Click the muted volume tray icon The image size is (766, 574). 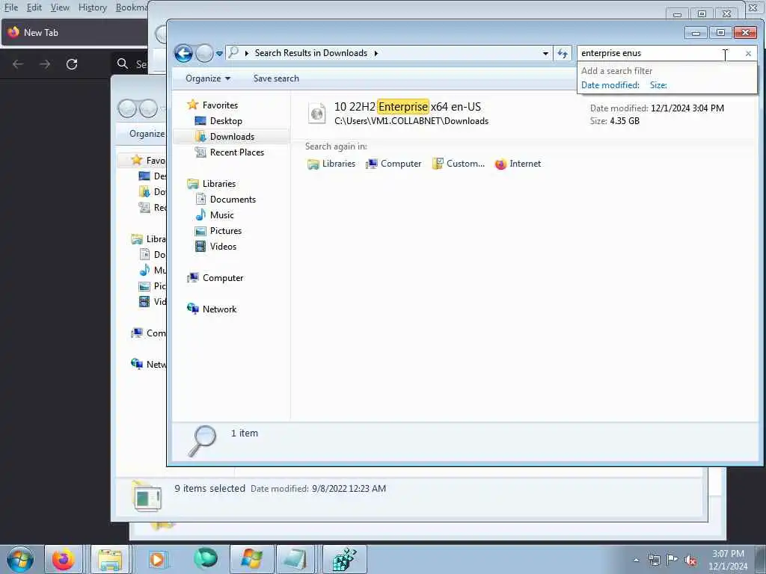(690, 561)
